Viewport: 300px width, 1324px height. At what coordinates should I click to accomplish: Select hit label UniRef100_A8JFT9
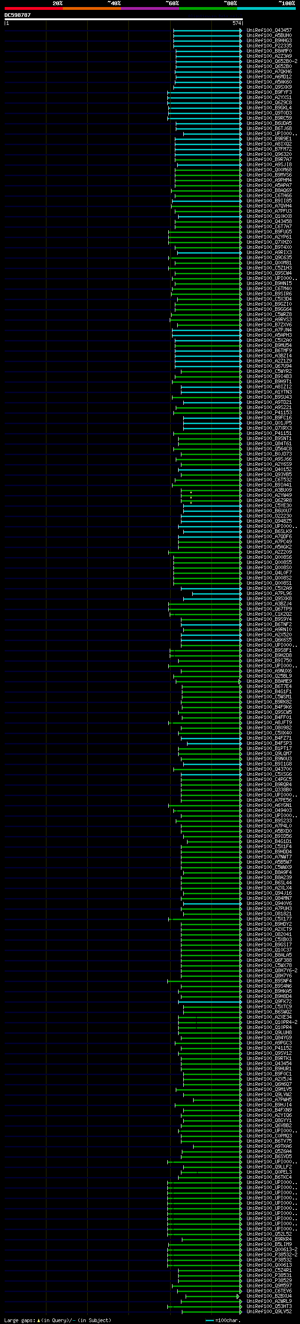[269, 723]
